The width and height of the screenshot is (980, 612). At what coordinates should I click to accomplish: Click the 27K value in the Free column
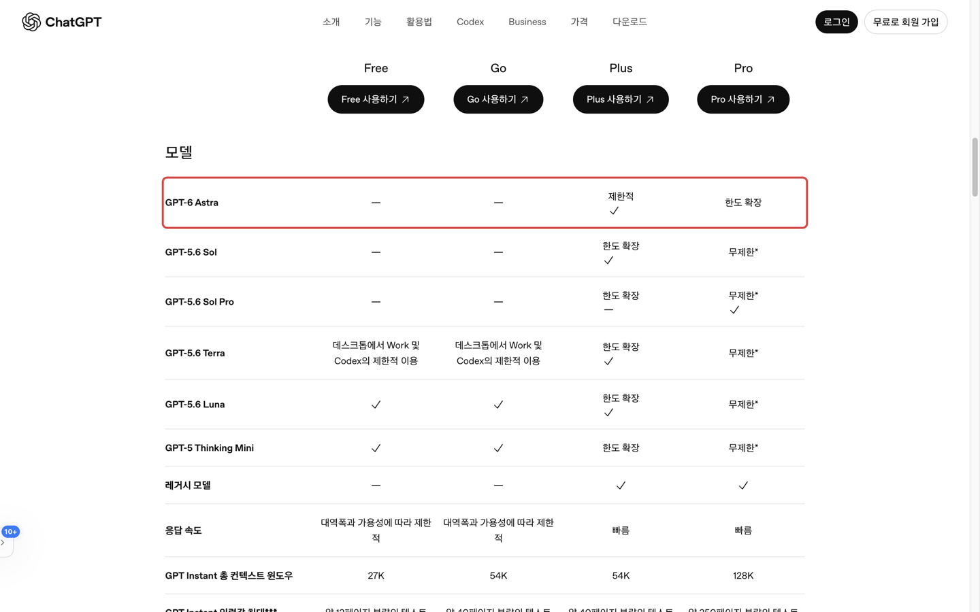(376, 575)
